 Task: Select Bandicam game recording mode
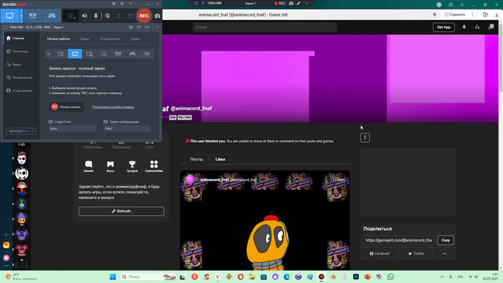tap(51, 16)
